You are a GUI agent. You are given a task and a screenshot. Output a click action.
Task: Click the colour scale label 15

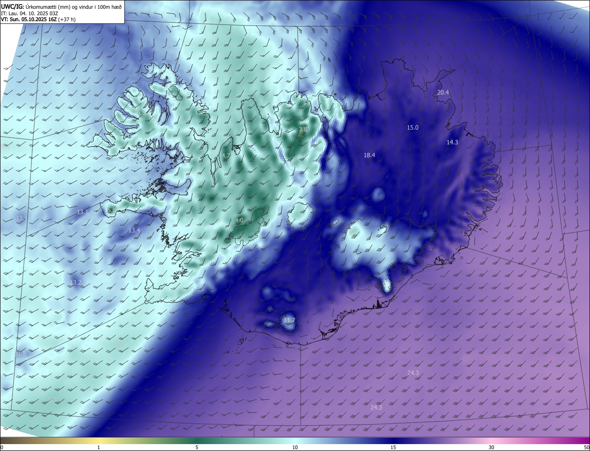[393, 447]
